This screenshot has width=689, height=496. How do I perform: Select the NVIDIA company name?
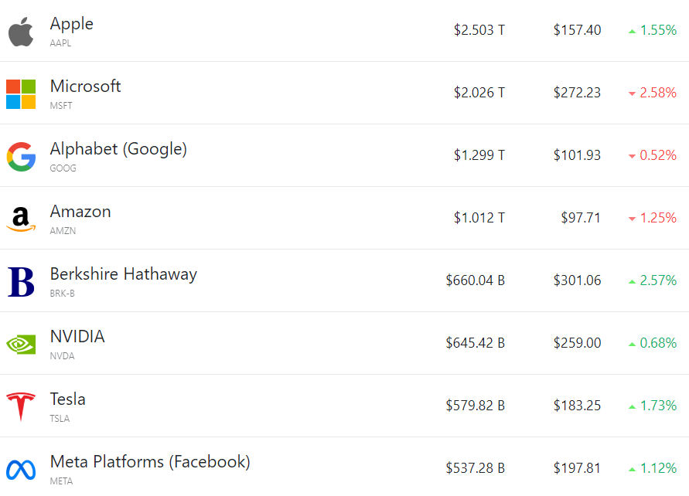tap(77, 337)
